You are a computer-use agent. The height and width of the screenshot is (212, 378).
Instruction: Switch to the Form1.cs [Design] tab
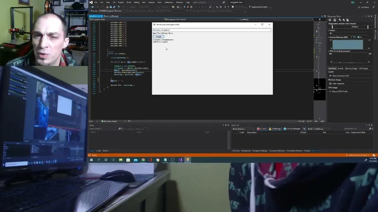[x=111, y=16]
